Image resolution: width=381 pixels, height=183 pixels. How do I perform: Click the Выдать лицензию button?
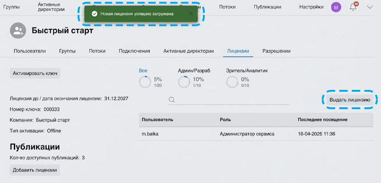tap(350, 100)
